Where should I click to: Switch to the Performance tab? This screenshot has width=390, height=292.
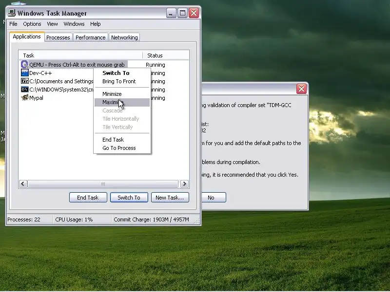click(90, 37)
